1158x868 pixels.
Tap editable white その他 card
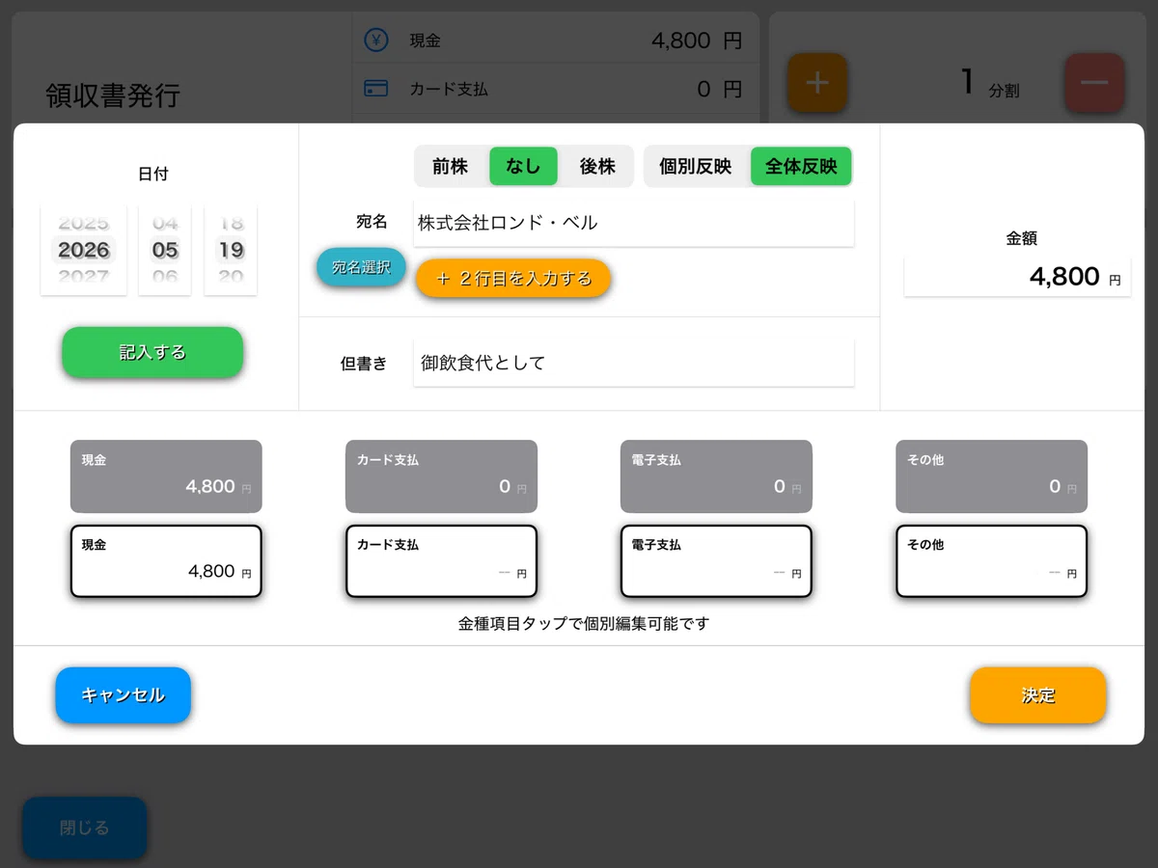point(991,561)
